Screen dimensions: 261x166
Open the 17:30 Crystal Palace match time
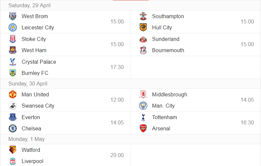117,67
